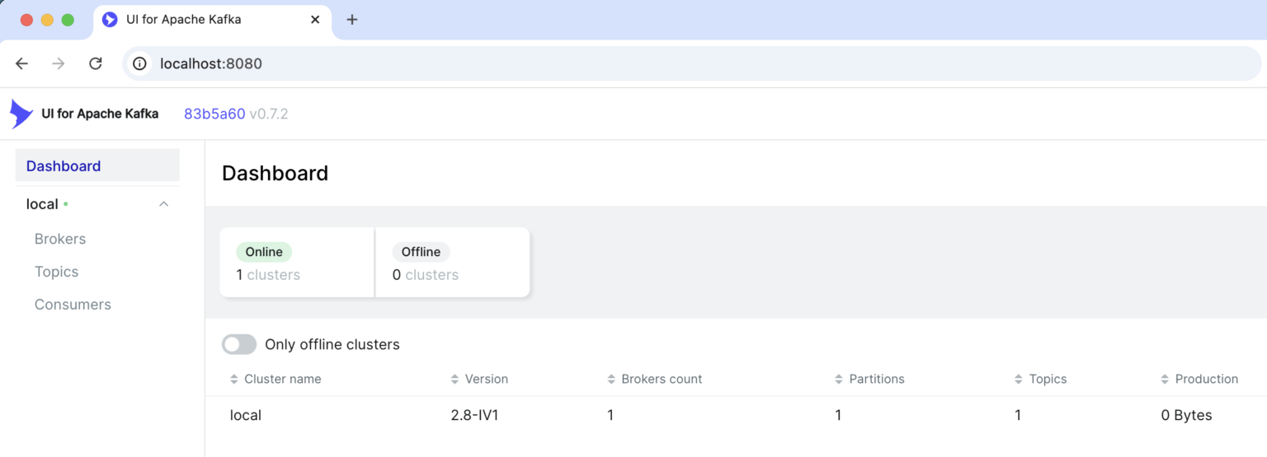Collapse the local cluster chevron in sidebar

point(163,204)
